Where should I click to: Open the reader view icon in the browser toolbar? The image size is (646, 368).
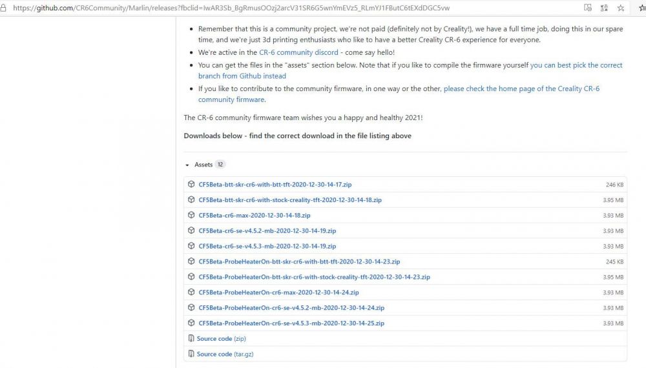588,8
